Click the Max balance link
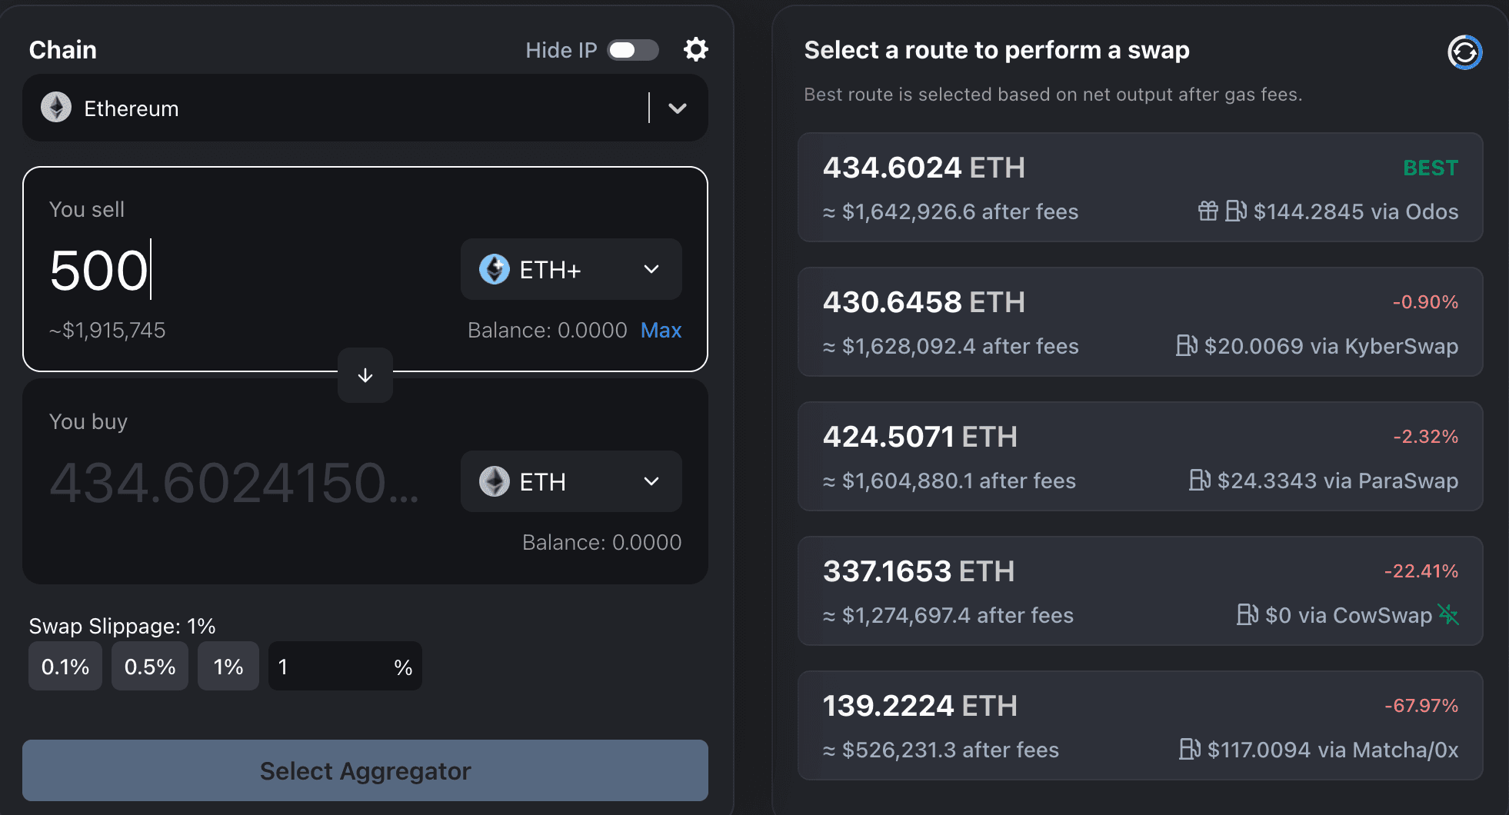The image size is (1509, 815). click(661, 330)
